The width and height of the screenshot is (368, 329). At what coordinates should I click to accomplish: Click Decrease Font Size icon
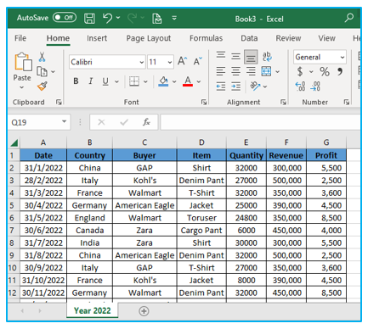coord(198,61)
